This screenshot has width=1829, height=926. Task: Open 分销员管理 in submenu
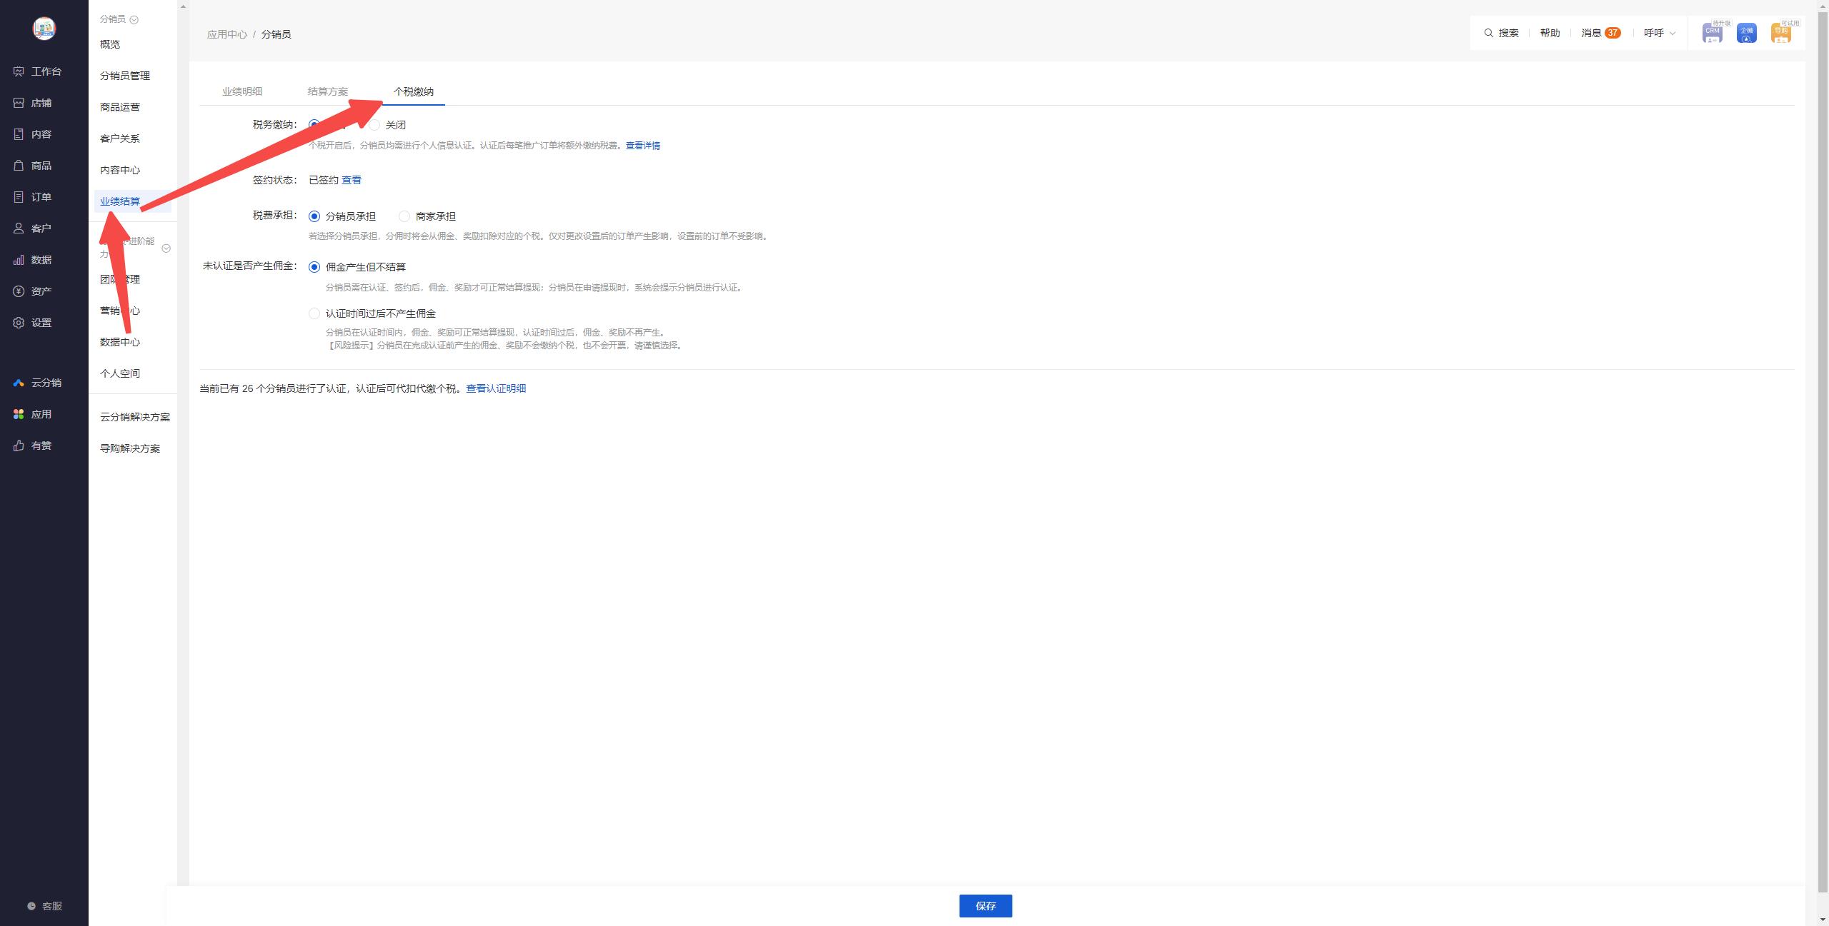(x=125, y=76)
